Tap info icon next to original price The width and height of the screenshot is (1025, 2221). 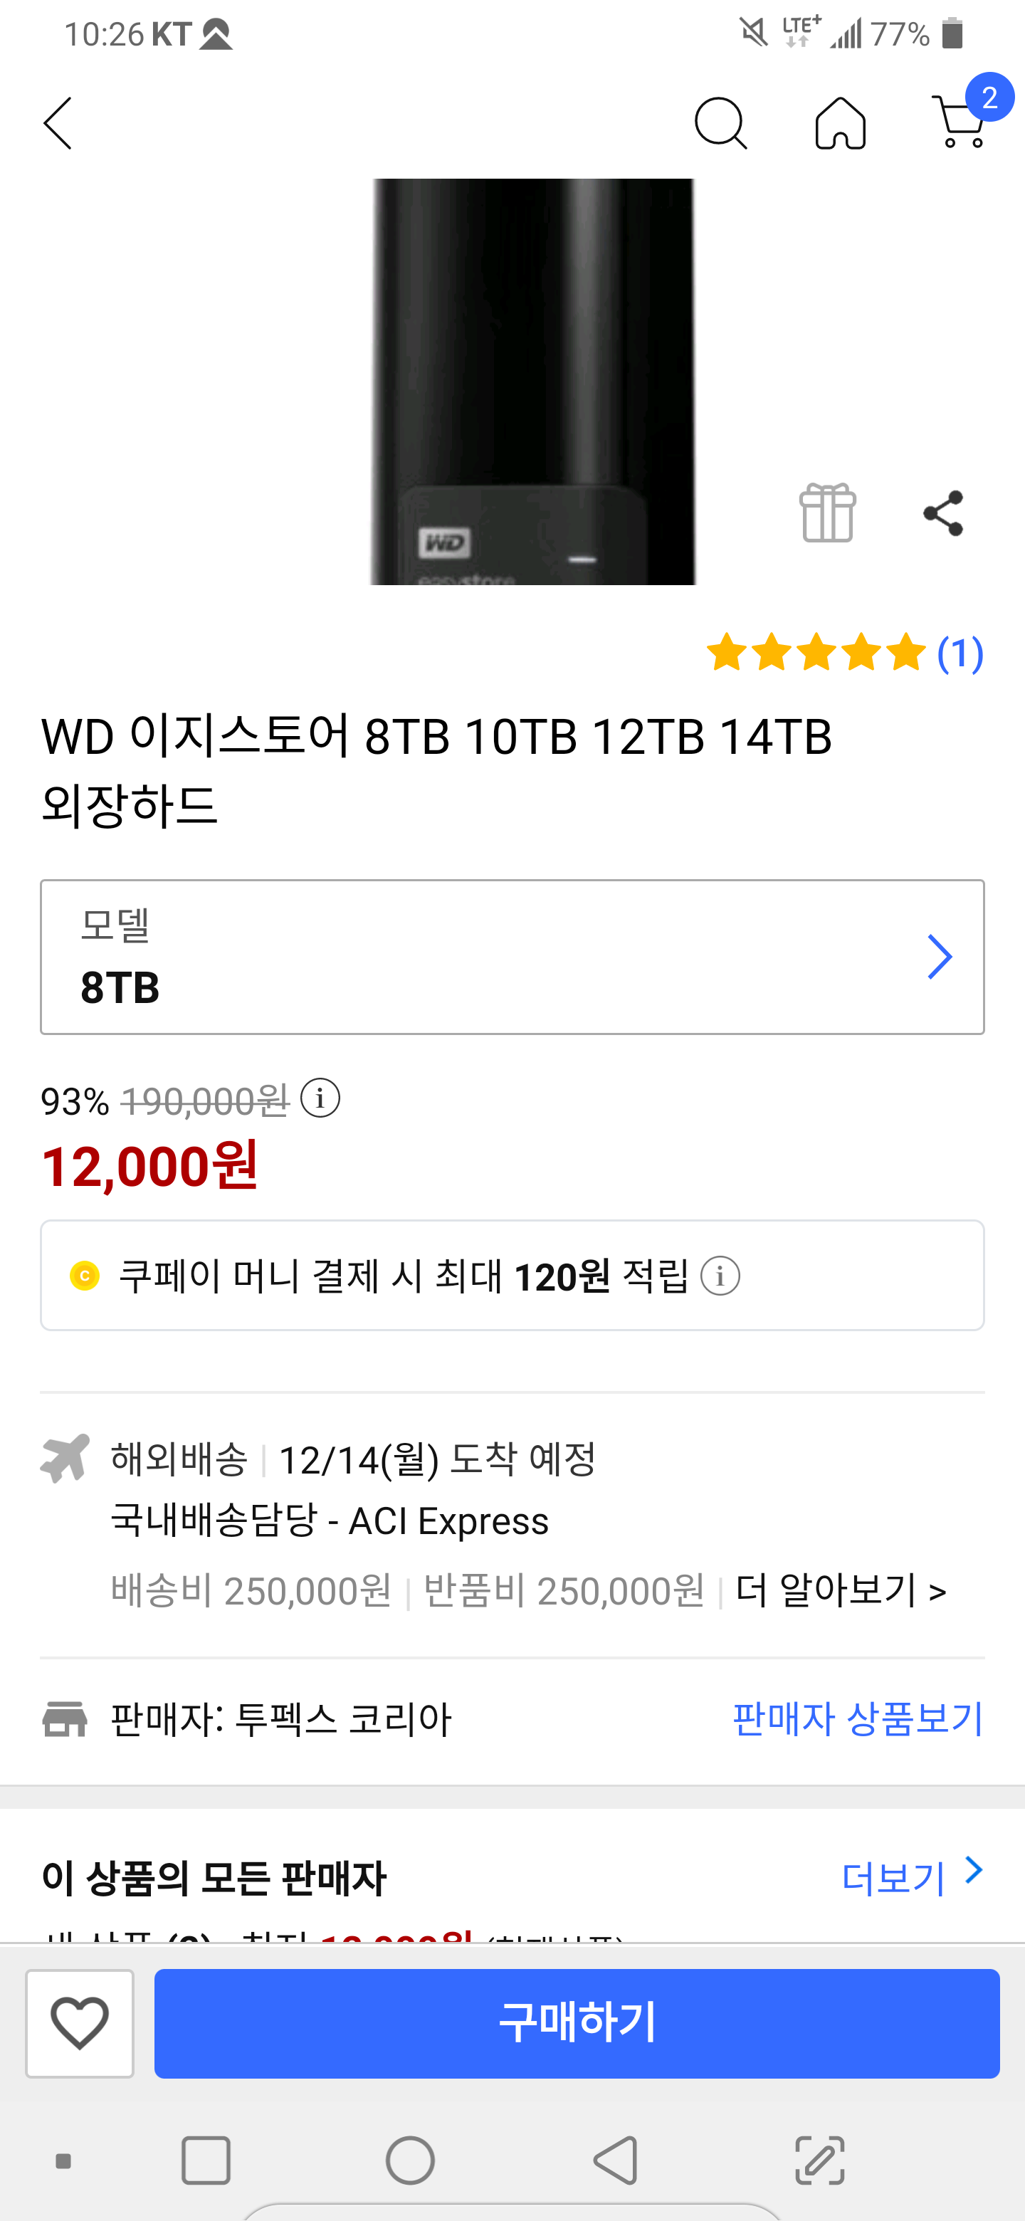tap(320, 1098)
